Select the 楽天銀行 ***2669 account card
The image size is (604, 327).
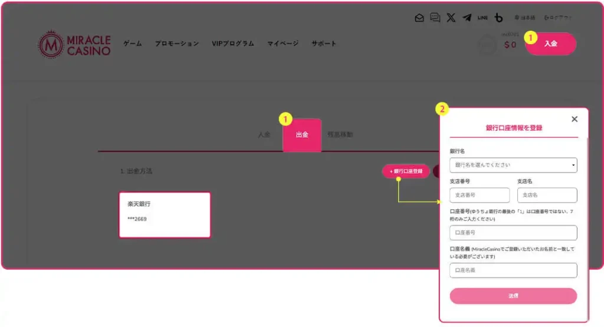click(x=165, y=215)
